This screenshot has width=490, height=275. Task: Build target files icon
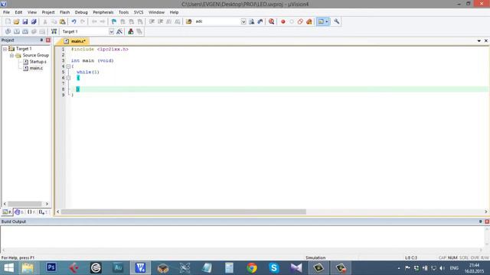17,31
